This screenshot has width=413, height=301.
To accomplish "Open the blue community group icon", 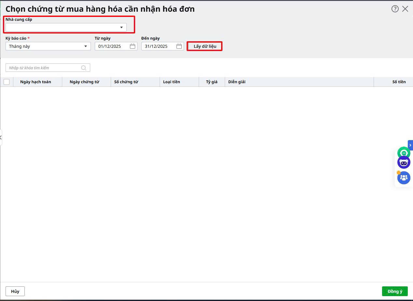I will (x=404, y=178).
